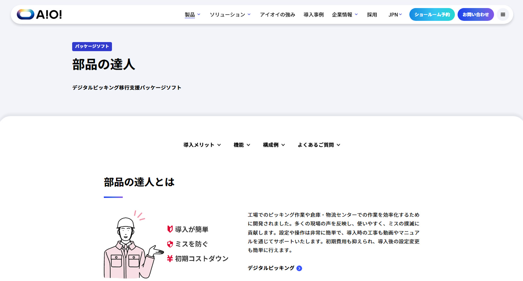Click the ミスを防ぐ text

pos(192,244)
